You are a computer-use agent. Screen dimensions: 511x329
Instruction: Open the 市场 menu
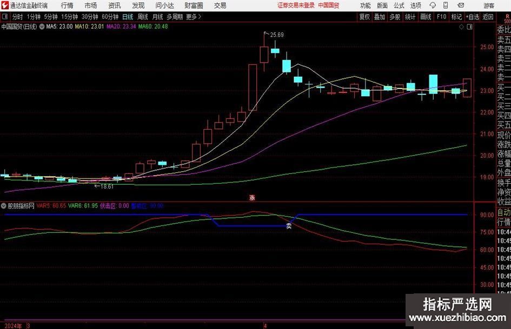coord(91,5)
